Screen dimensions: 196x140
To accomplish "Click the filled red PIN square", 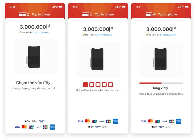I will coord(86,84).
